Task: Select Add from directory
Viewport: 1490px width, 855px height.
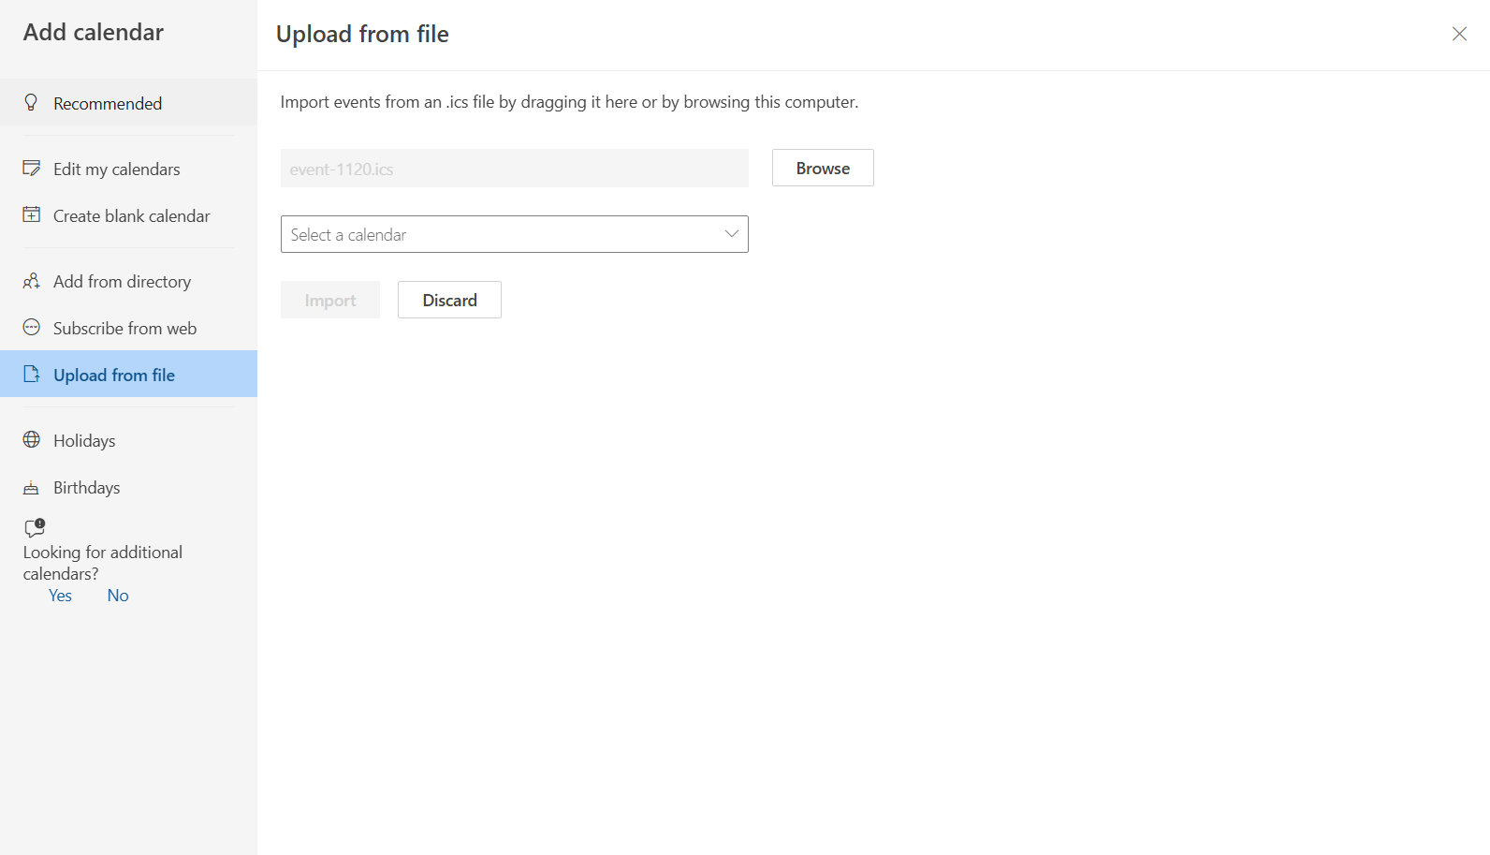Action: 128,281
